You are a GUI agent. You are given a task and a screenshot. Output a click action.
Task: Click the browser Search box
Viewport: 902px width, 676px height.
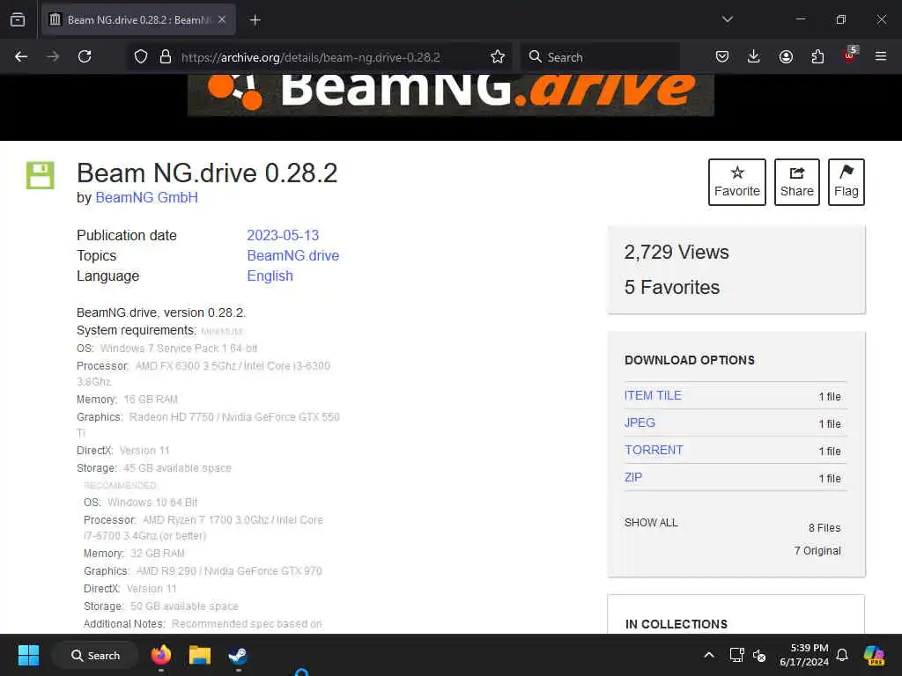[x=601, y=57]
